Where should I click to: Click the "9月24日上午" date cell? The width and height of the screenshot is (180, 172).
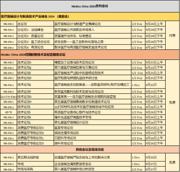point(155,24)
